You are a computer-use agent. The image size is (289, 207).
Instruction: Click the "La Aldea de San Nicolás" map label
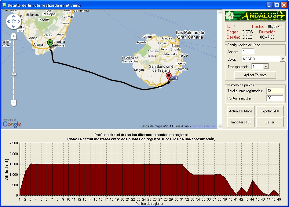[x=130, y=59]
